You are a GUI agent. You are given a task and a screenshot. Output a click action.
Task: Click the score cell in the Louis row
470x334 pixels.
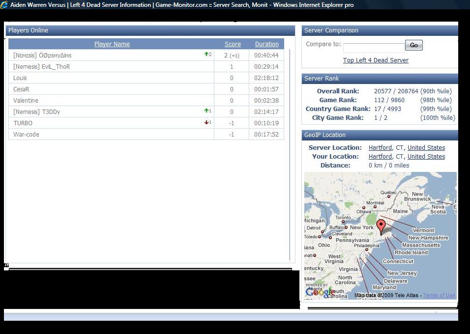click(232, 78)
